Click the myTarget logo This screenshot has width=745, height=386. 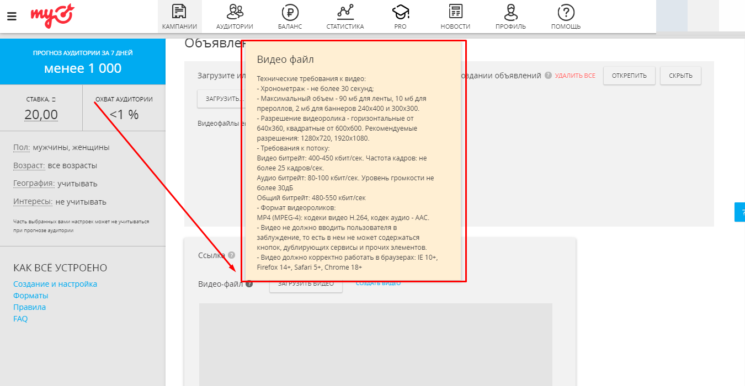tap(52, 16)
